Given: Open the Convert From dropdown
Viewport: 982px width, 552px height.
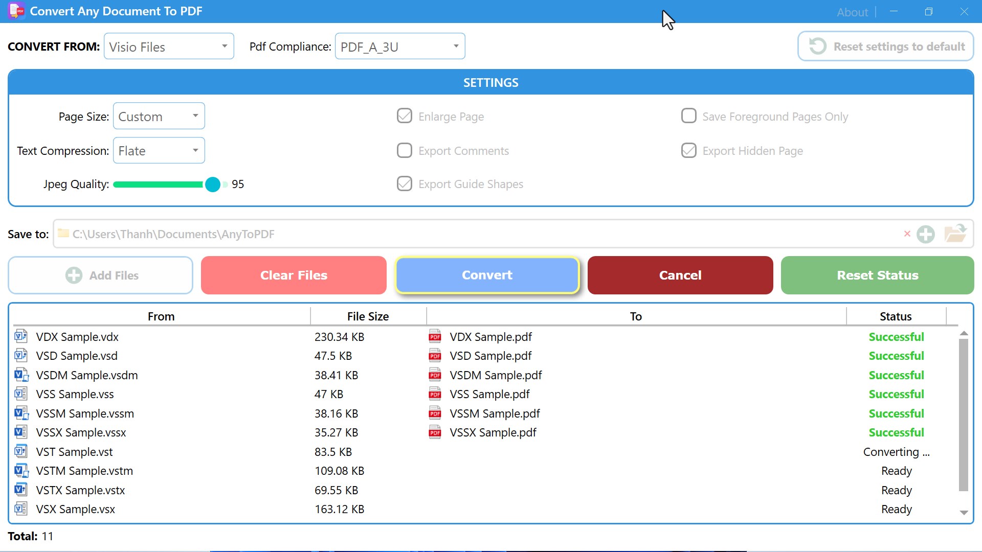Looking at the screenshot, I should [169, 47].
